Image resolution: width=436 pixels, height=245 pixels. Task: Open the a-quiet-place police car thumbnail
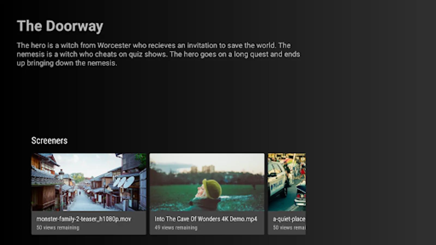click(287, 182)
